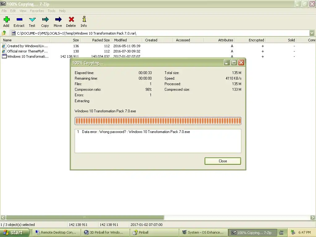Click the '4110 KB/s' speed value
The image size is (316, 237).
coord(233,78)
